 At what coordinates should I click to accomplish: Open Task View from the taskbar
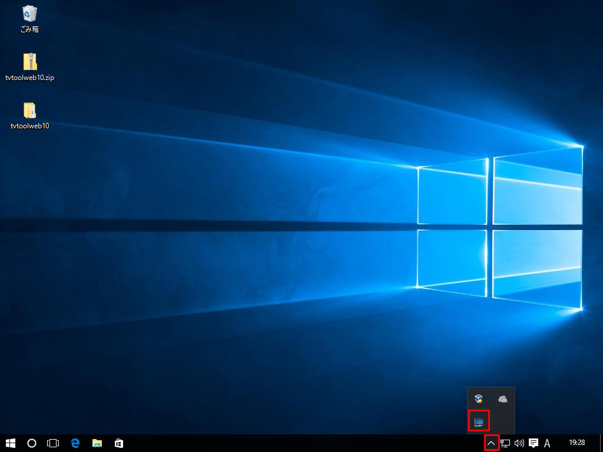(x=53, y=443)
